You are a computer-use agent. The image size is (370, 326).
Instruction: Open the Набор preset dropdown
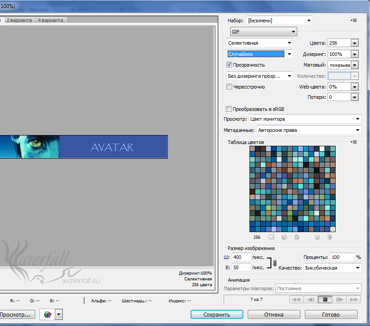279,21
